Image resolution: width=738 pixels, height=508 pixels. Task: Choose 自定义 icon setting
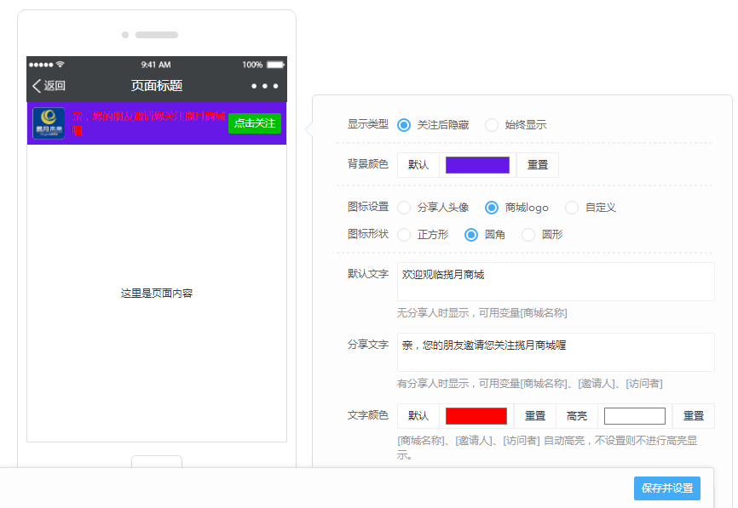pos(571,208)
